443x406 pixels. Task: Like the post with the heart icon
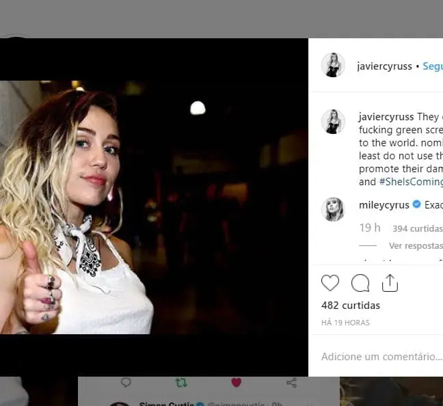point(330,283)
